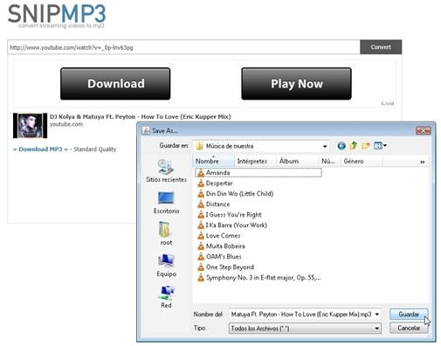Image resolution: width=441 pixels, height=346 pixels.
Task: Open Sitios recientes in sidebar
Action: pyautogui.click(x=166, y=171)
